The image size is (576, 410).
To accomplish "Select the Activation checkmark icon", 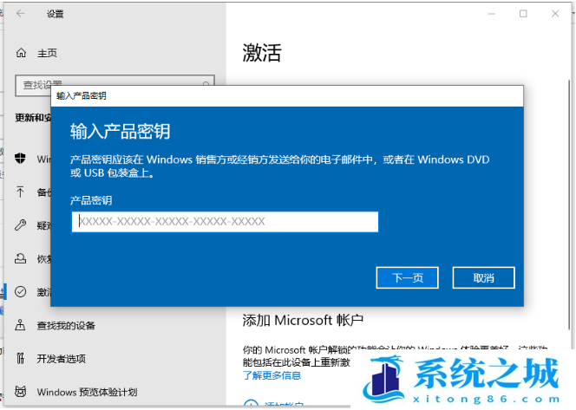I will point(20,292).
